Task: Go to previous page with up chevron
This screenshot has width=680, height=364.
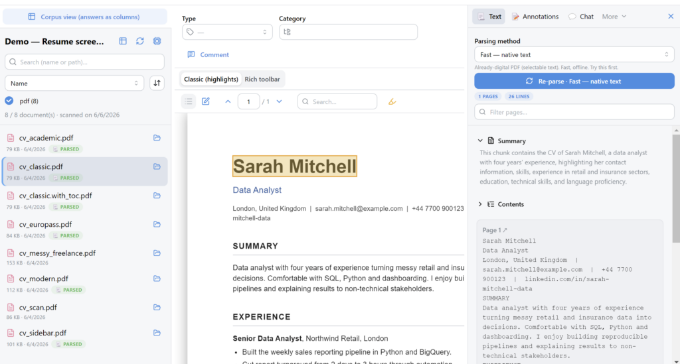Action: [x=228, y=101]
